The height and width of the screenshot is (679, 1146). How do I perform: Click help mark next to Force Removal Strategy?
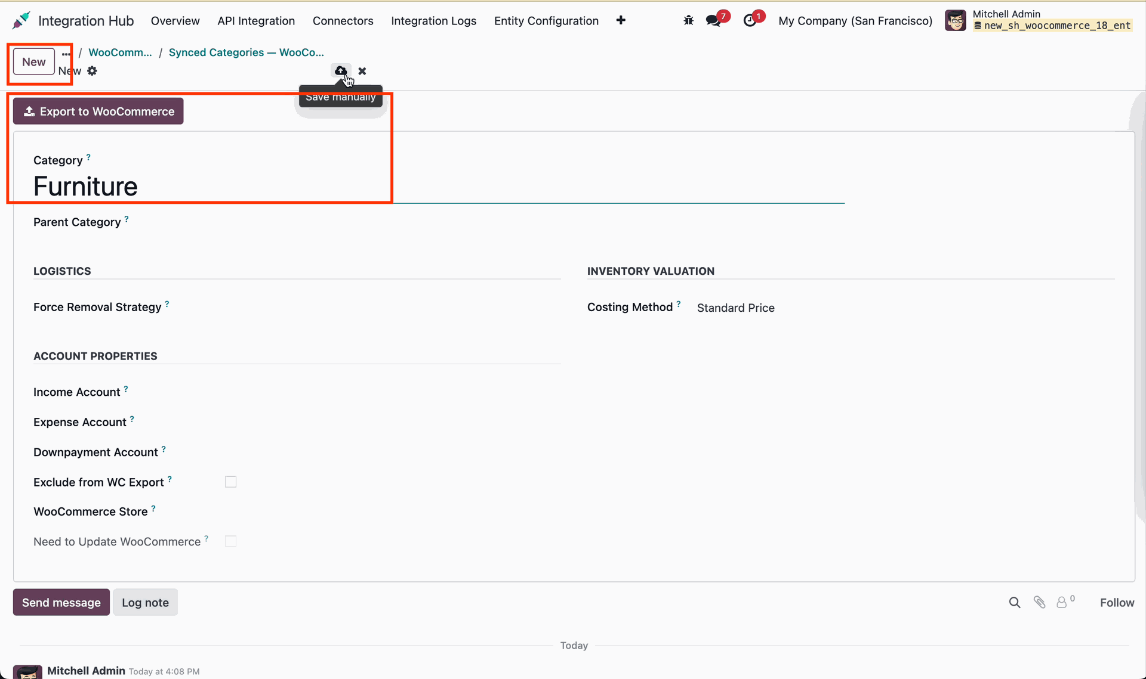(x=167, y=304)
